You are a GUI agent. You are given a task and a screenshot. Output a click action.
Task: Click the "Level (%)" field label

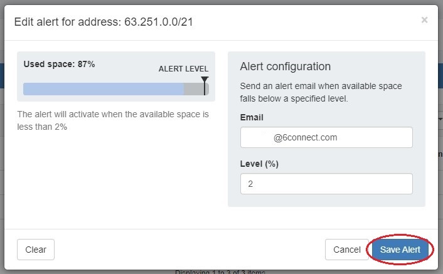pos(259,164)
